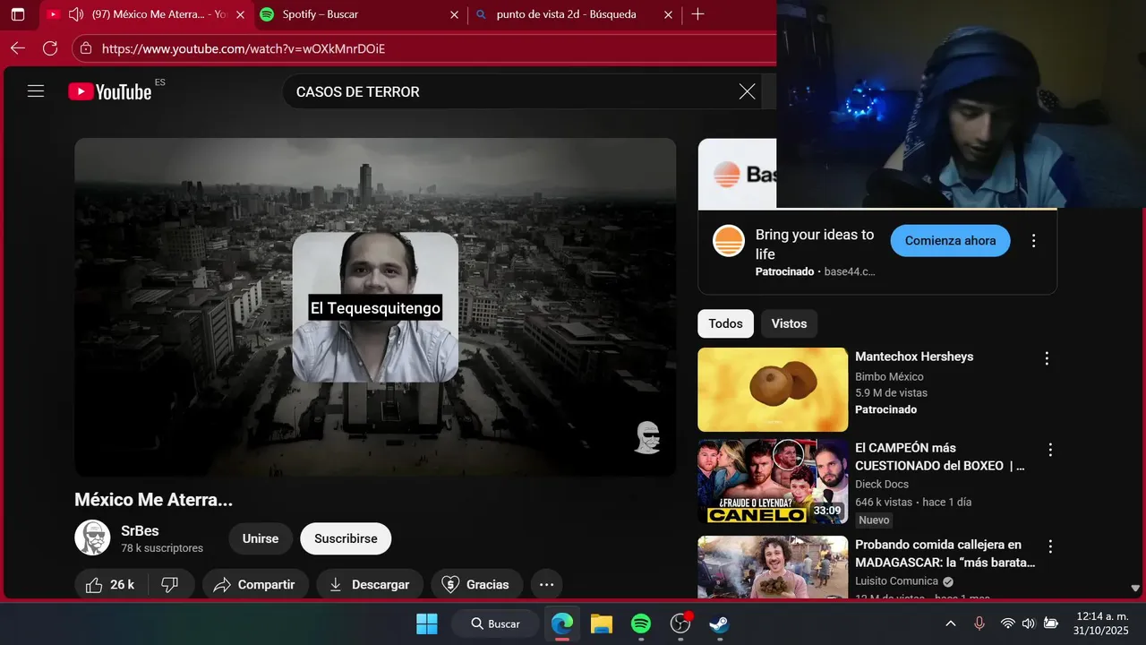Click the taskbar Buscar search box
Screen dimensions: 1146x645
[x=495, y=623]
